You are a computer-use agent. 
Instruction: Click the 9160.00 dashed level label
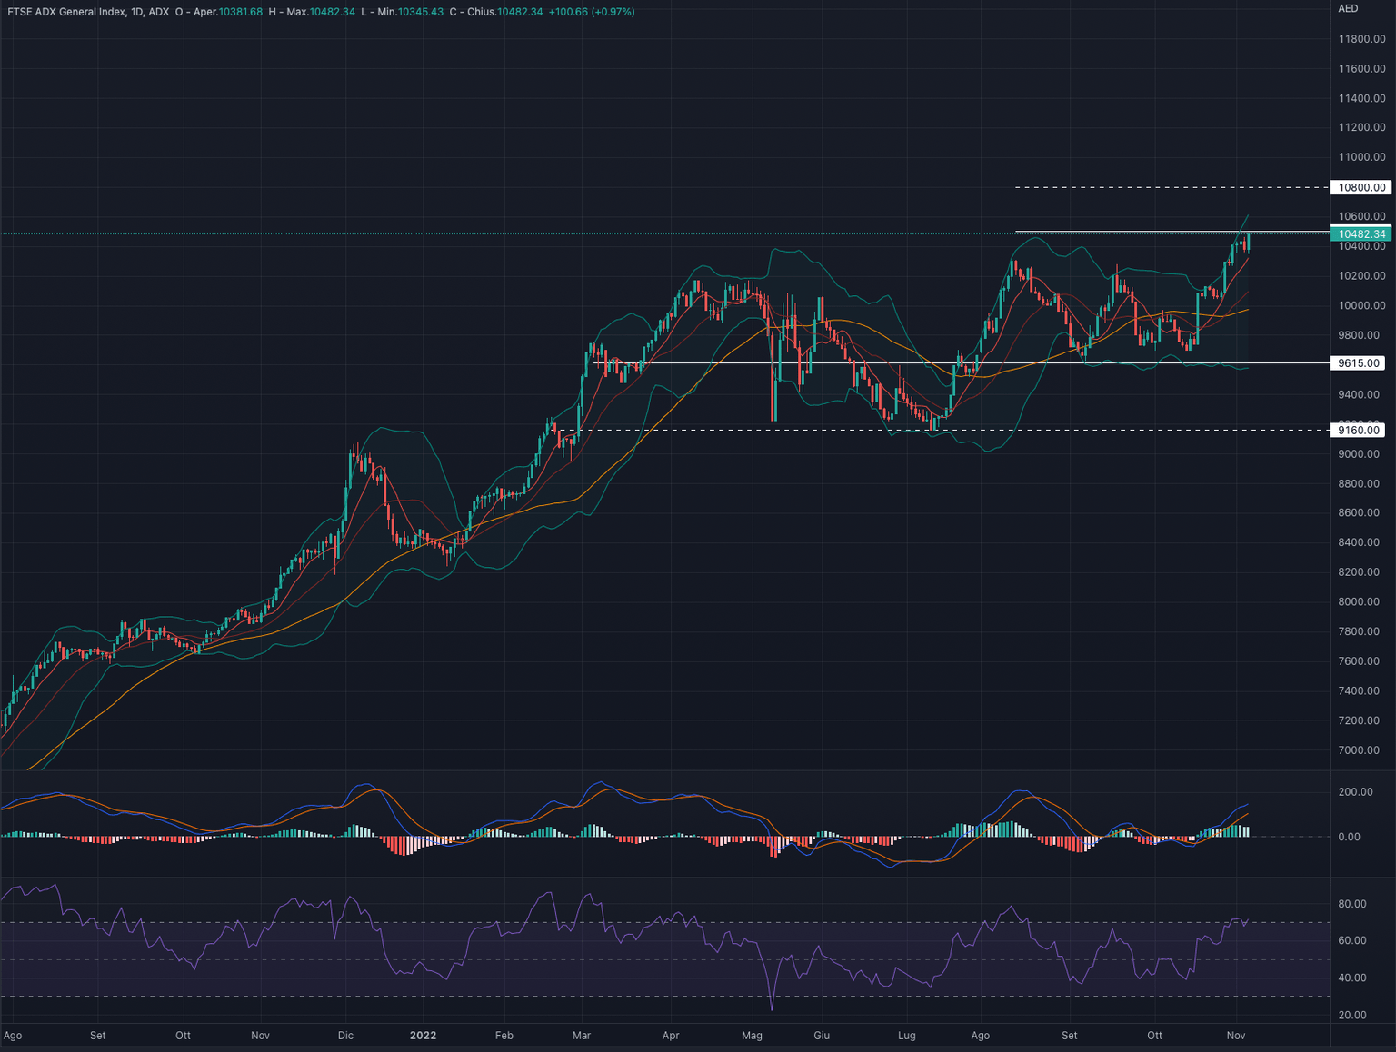point(1359,430)
